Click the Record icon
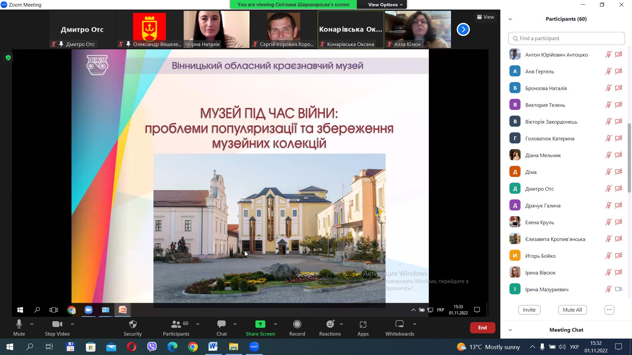This screenshot has height=355, width=632. pyautogui.click(x=297, y=324)
